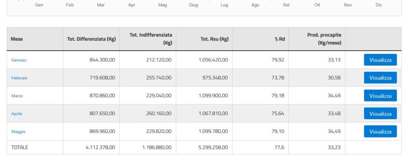
Task: Click Visualizza button for Gennaio row
Action: [x=380, y=60]
